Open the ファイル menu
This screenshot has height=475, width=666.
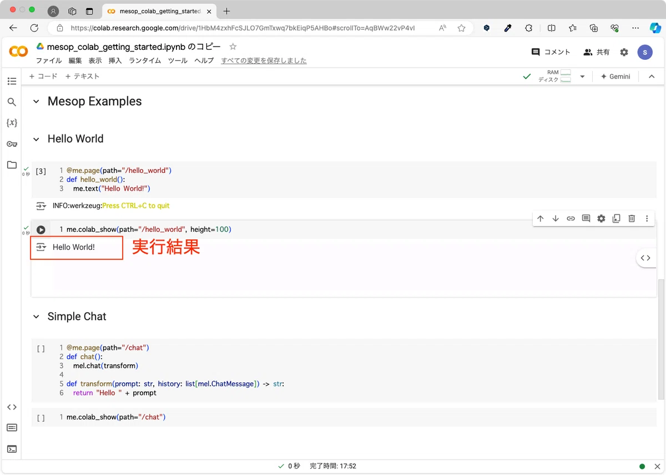[x=49, y=60]
